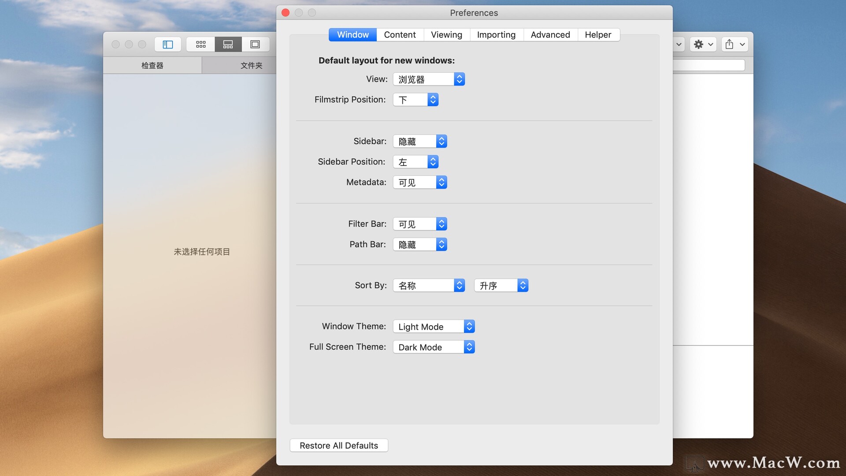The image size is (846, 476).
Task: Switch to the Window preferences tab
Action: [352, 35]
